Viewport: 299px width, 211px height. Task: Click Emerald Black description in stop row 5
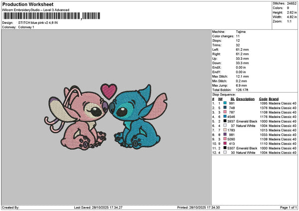pos(247,121)
